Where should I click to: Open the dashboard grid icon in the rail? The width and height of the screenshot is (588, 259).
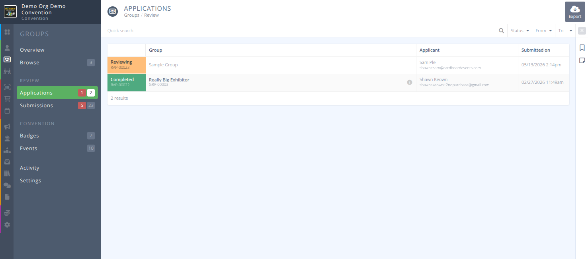coord(7,32)
